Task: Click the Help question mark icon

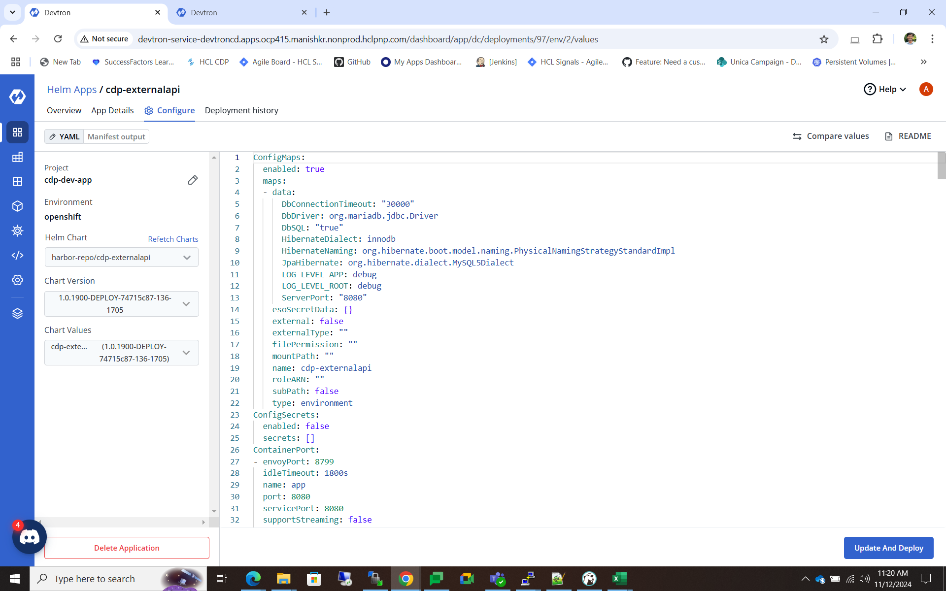Action: [870, 89]
